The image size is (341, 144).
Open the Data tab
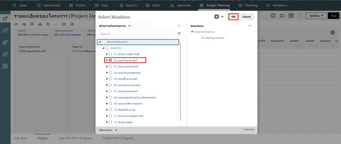pyautogui.click(x=101, y=5)
